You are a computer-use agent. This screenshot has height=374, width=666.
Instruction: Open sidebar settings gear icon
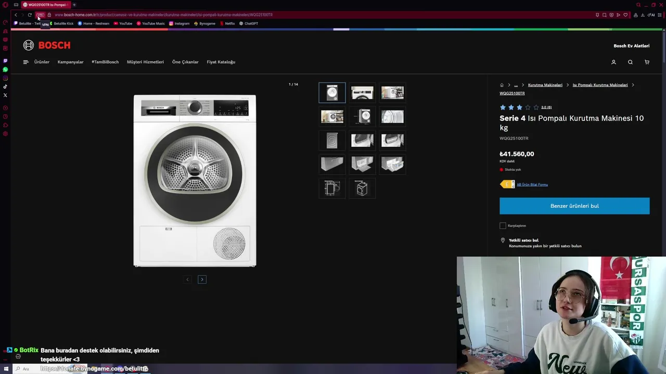point(5,133)
